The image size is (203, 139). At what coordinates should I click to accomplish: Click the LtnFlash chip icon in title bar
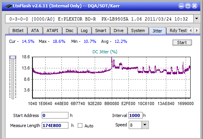tap(9, 6)
